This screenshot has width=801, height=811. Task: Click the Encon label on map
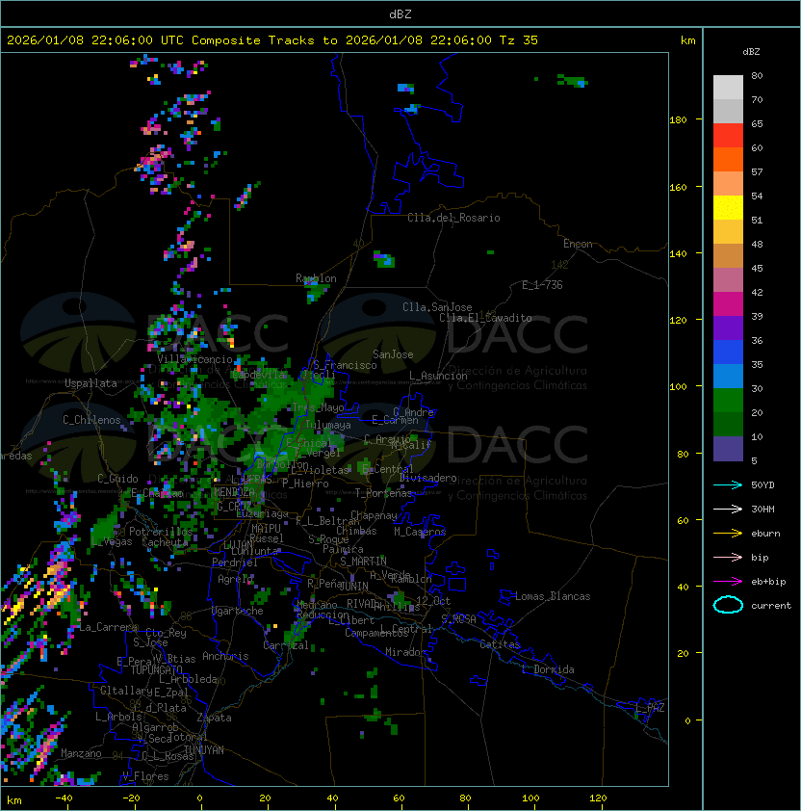click(x=578, y=244)
